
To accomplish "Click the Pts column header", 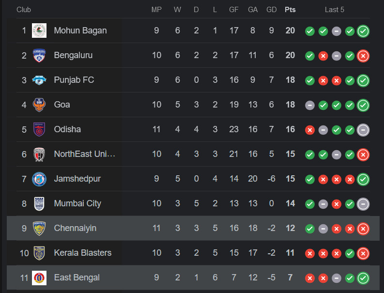I will point(290,10).
